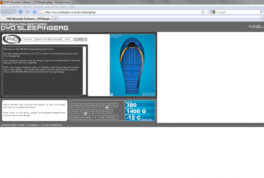This screenshot has height=178, width=264.
Task: Click the Review Bag button
Action: [x=149, y=95]
